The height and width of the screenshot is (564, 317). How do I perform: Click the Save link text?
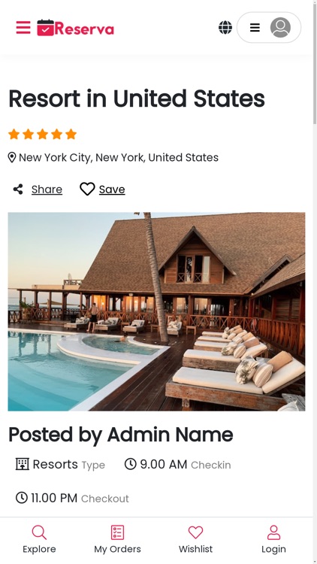click(x=112, y=190)
